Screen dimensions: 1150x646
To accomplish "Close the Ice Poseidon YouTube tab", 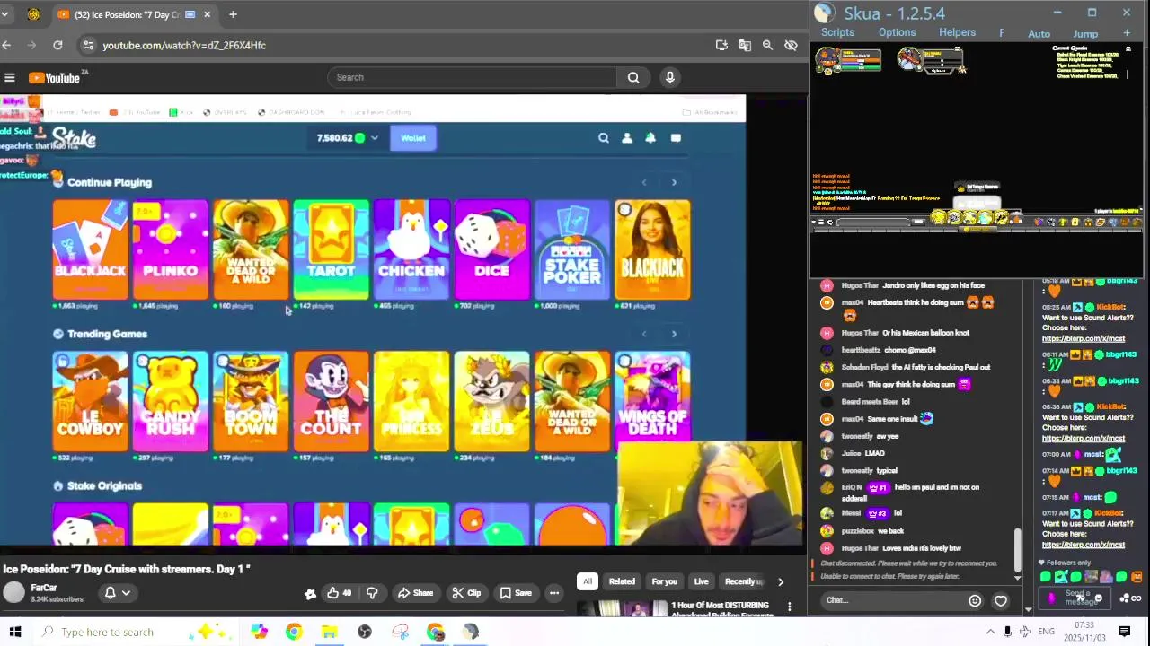I will 208,14.
